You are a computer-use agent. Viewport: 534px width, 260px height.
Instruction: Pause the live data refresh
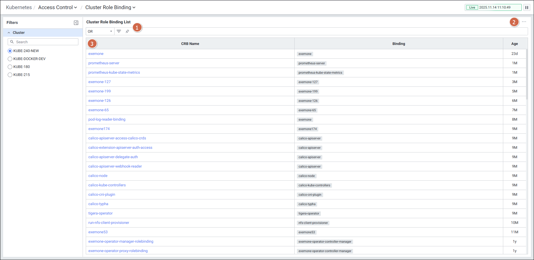[527, 7]
